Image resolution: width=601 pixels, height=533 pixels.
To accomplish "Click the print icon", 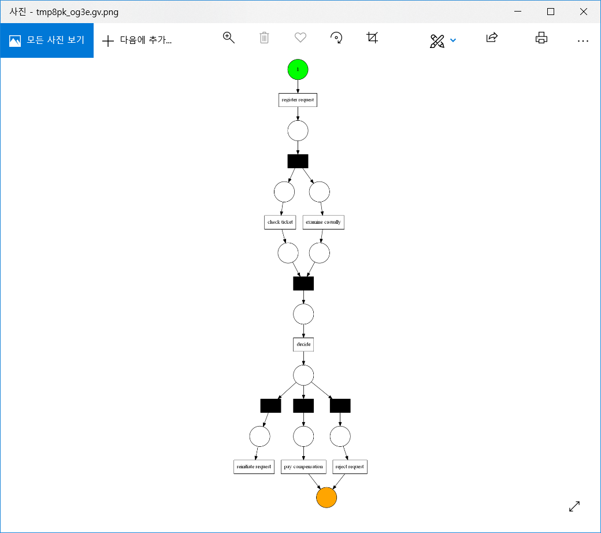I will click(541, 37).
